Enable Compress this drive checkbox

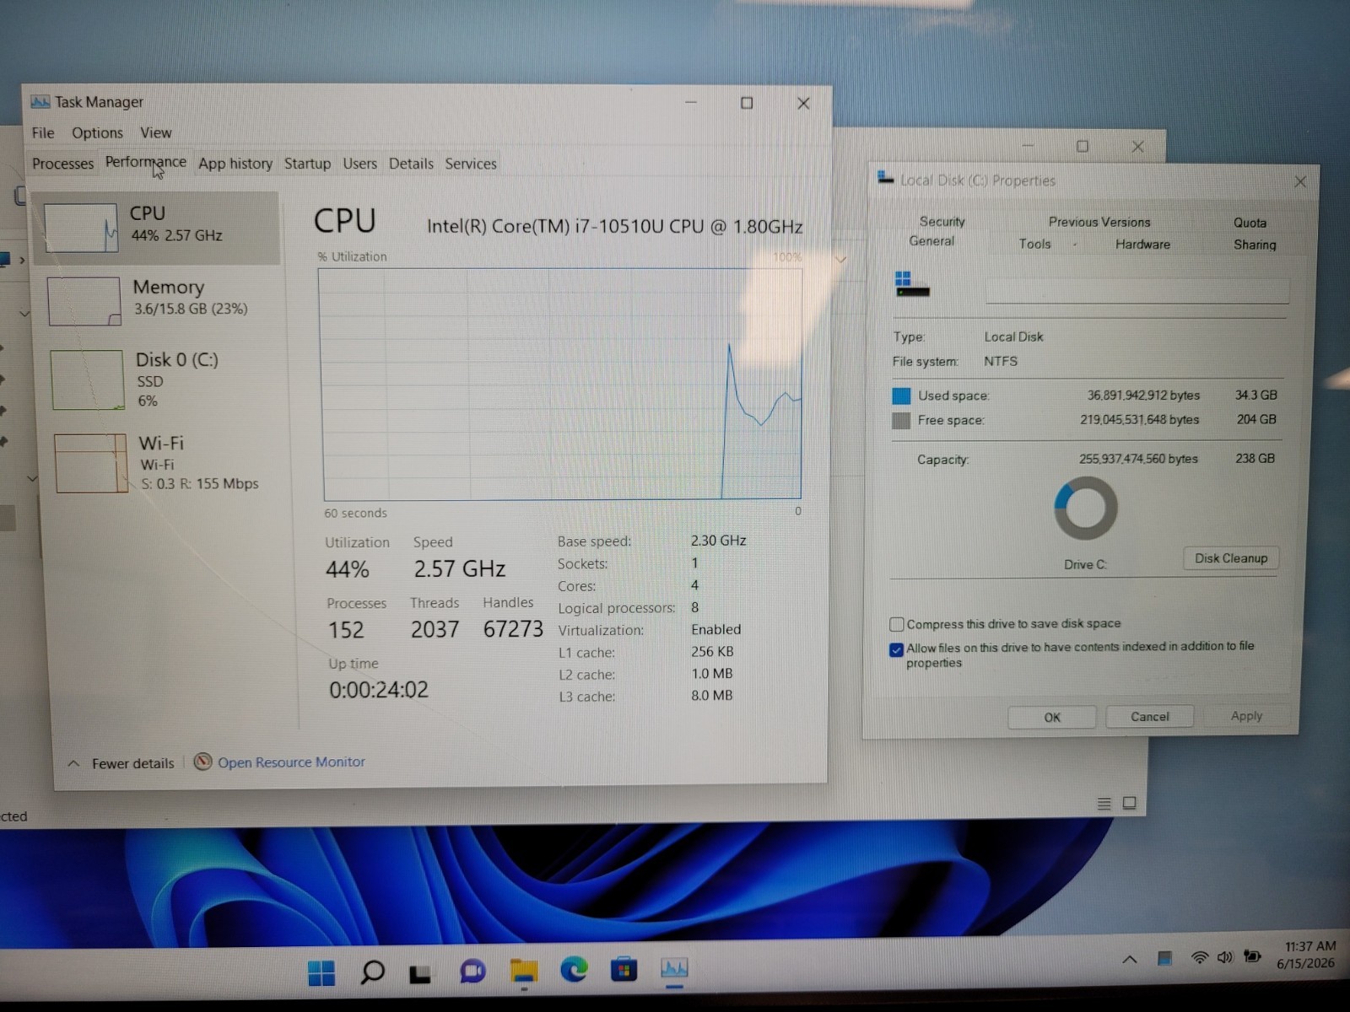pos(897,625)
